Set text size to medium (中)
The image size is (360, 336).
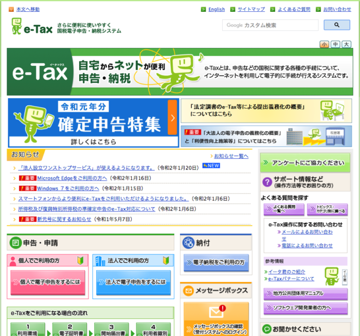point(335,44)
